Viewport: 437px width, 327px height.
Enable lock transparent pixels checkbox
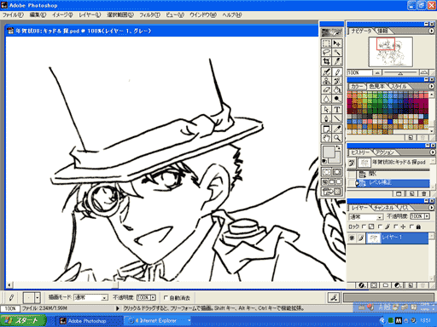coord(364,227)
